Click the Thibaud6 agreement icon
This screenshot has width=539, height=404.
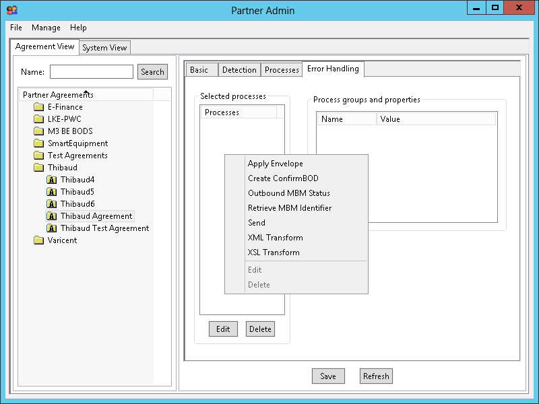click(51, 204)
